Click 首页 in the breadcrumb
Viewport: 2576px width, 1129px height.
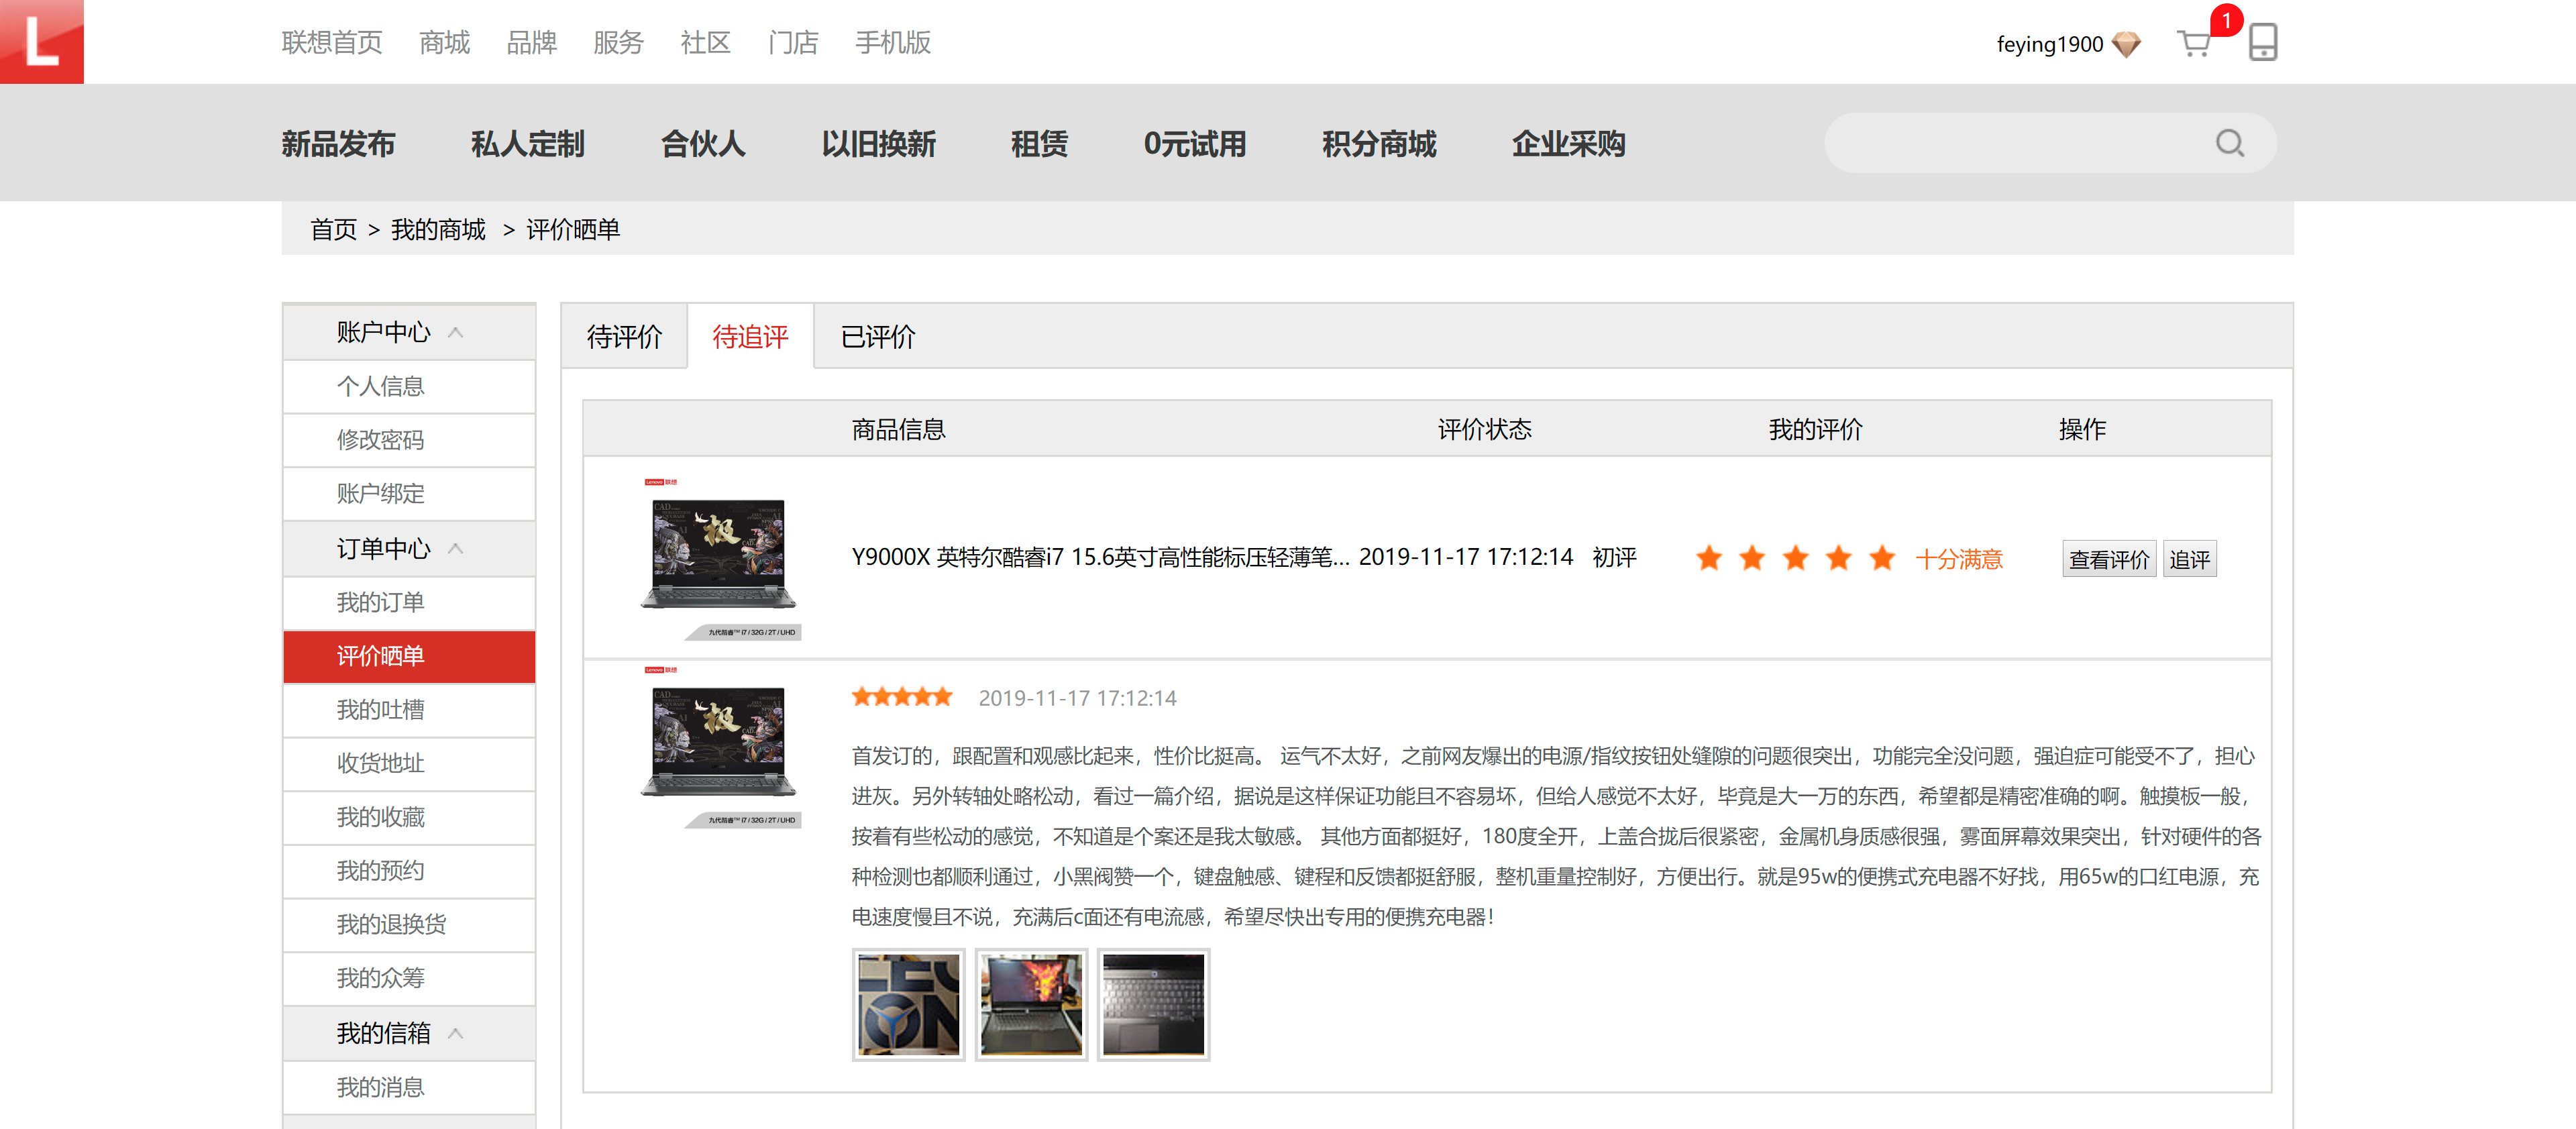click(333, 229)
